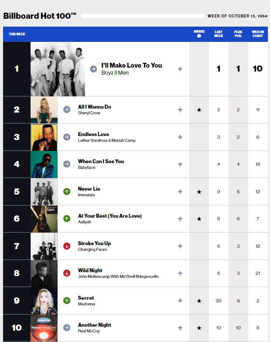The width and height of the screenshot is (270, 342).
Task: Open Sheryl Crow artist link
Action: click(89, 113)
